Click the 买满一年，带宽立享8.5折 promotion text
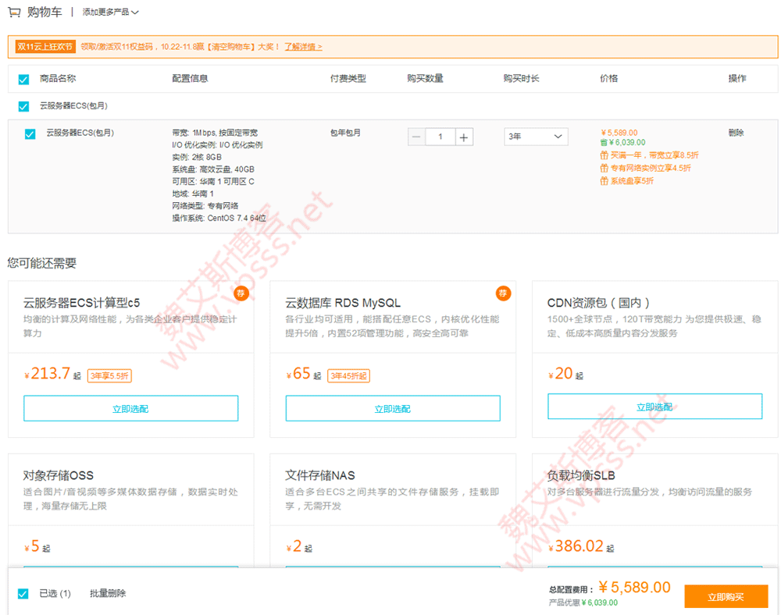This screenshot has height=615, width=781. pyautogui.click(x=654, y=155)
